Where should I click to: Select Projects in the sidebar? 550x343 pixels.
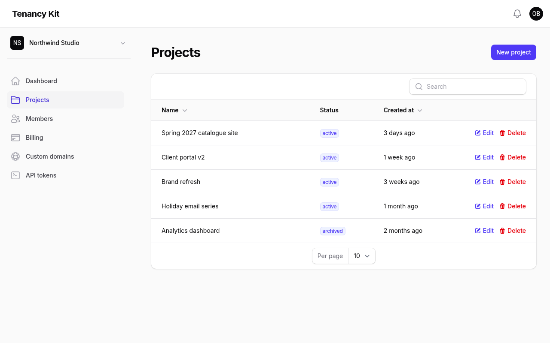pyautogui.click(x=65, y=100)
